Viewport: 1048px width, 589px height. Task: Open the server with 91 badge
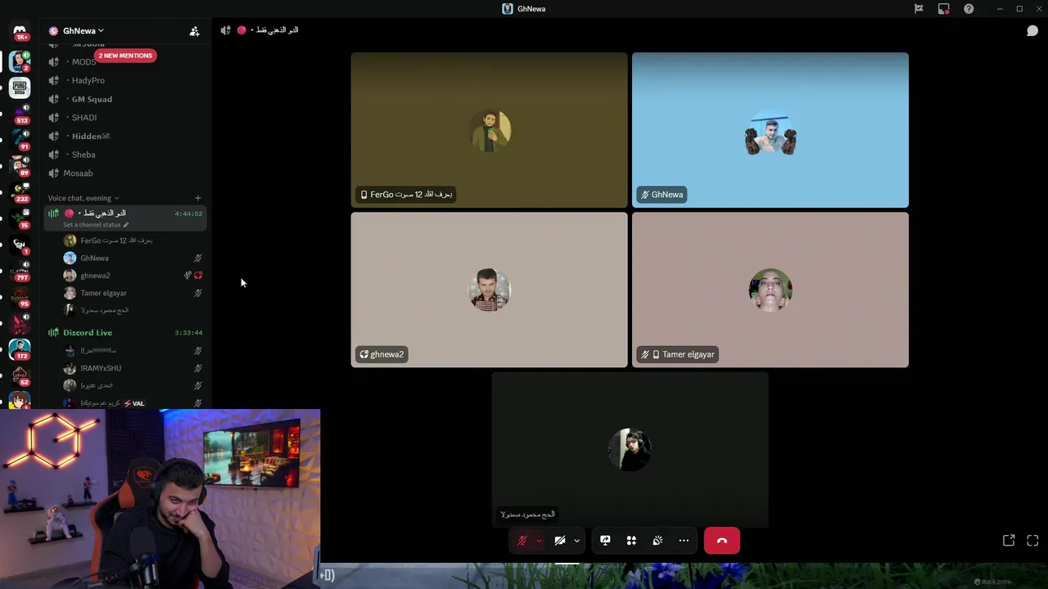20,139
